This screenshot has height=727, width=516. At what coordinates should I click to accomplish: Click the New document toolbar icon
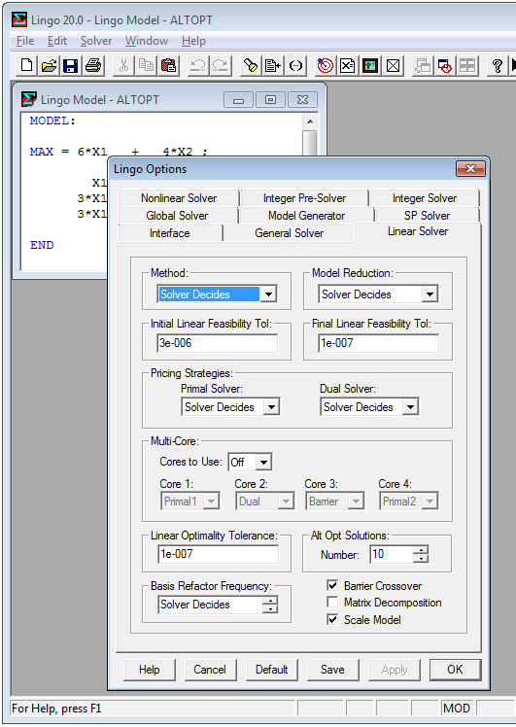click(x=27, y=65)
